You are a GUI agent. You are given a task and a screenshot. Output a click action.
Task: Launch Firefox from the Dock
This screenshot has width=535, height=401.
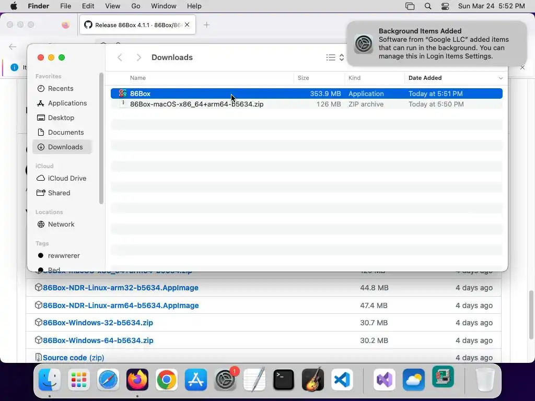coord(137,380)
